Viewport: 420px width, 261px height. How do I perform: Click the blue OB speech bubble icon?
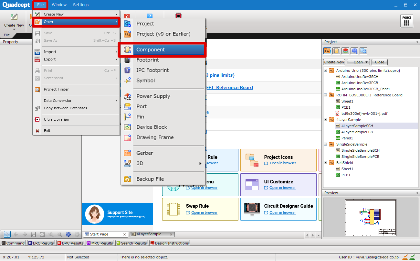(354, 51)
